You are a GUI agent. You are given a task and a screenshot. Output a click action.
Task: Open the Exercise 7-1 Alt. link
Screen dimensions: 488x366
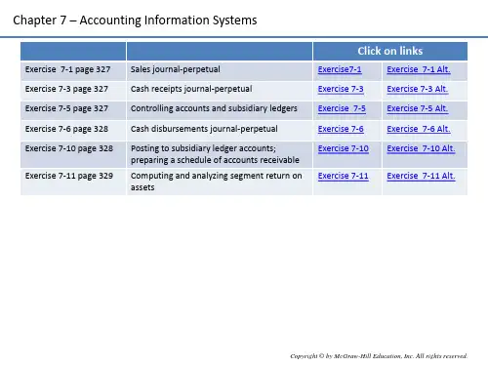point(419,69)
